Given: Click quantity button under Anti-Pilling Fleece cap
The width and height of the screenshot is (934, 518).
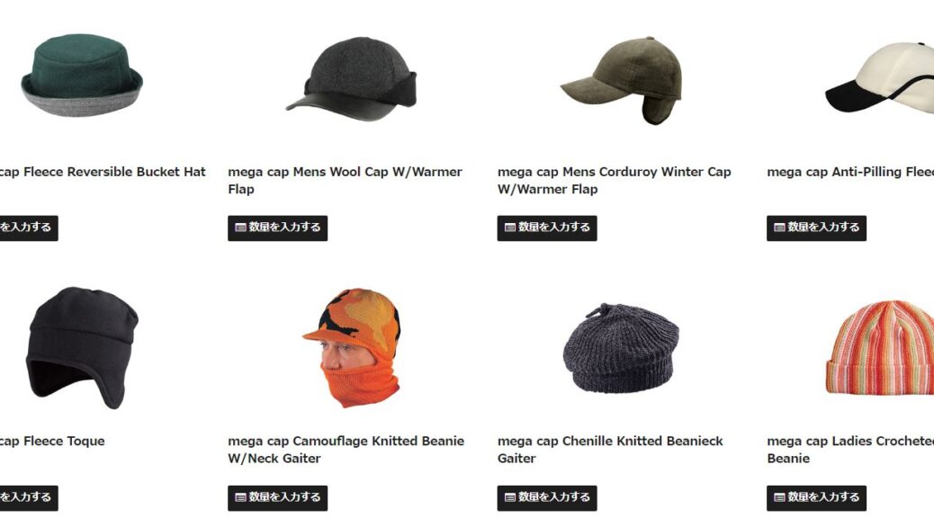Looking at the screenshot, I should pyautogui.click(x=816, y=228).
